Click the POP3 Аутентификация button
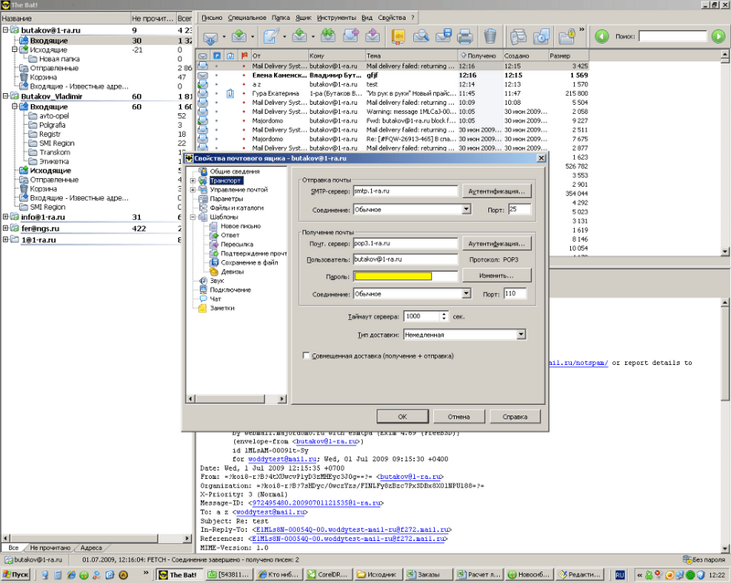 click(x=496, y=244)
